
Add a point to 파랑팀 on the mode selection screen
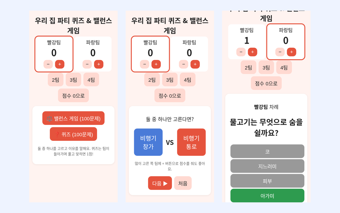99,64
